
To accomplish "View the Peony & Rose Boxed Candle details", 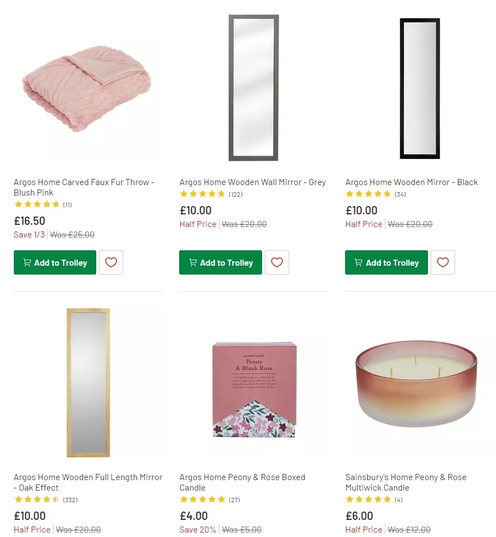I will point(242,482).
